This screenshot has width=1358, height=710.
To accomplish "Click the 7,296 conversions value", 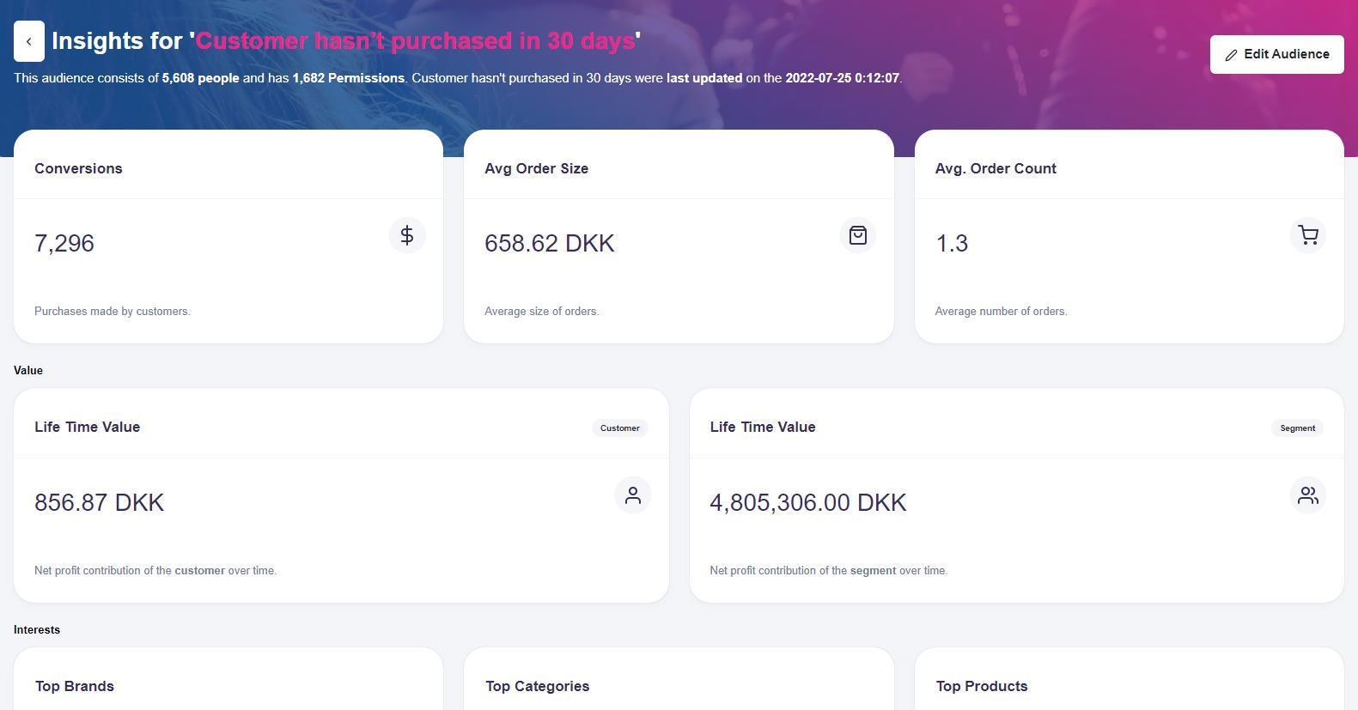I will 64,243.
